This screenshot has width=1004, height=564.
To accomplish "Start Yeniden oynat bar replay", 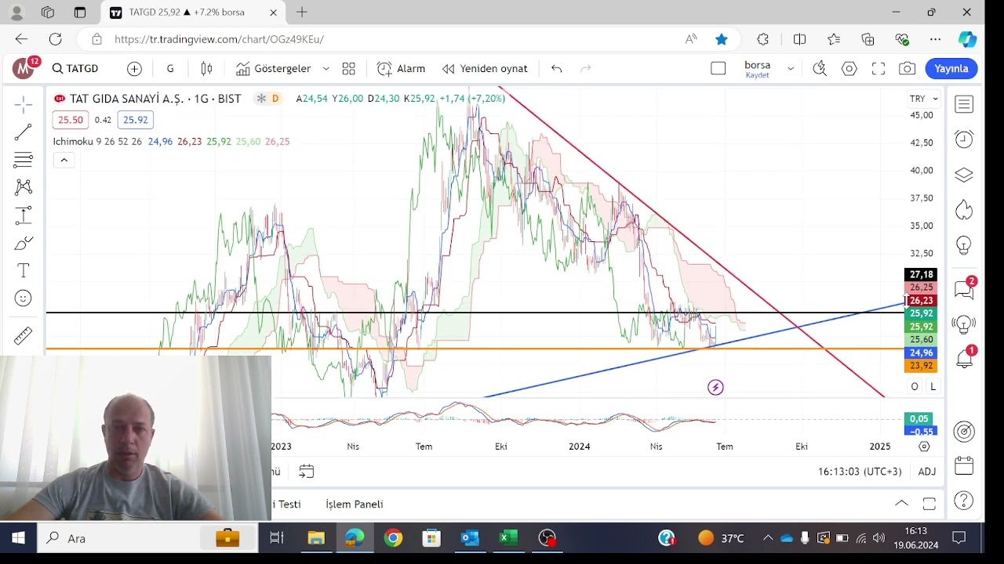I will 485,69.
